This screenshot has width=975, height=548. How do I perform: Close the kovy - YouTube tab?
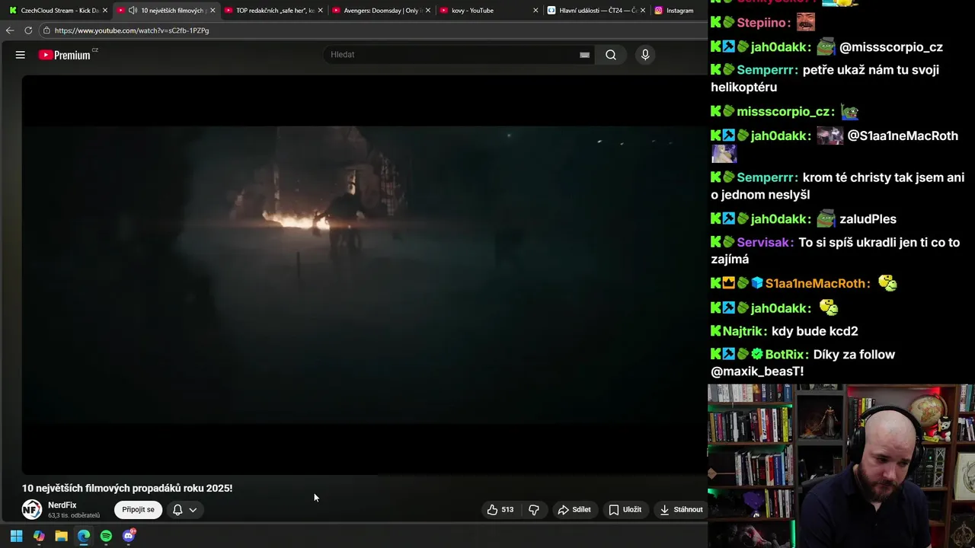click(x=535, y=11)
